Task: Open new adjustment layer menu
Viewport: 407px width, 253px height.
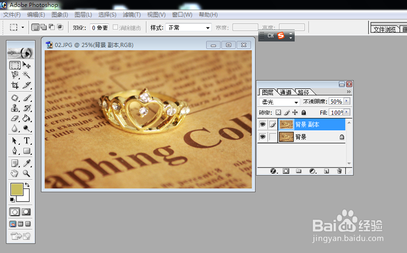Action: [313, 171]
